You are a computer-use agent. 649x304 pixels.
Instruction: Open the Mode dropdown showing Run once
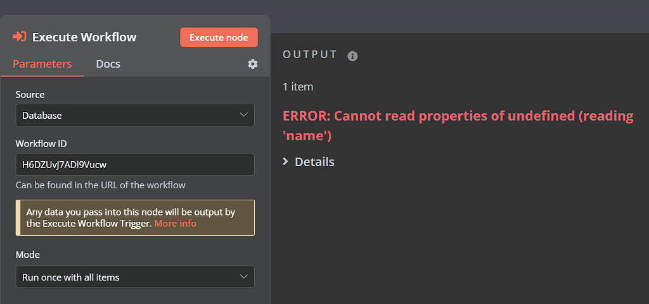(x=135, y=277)
